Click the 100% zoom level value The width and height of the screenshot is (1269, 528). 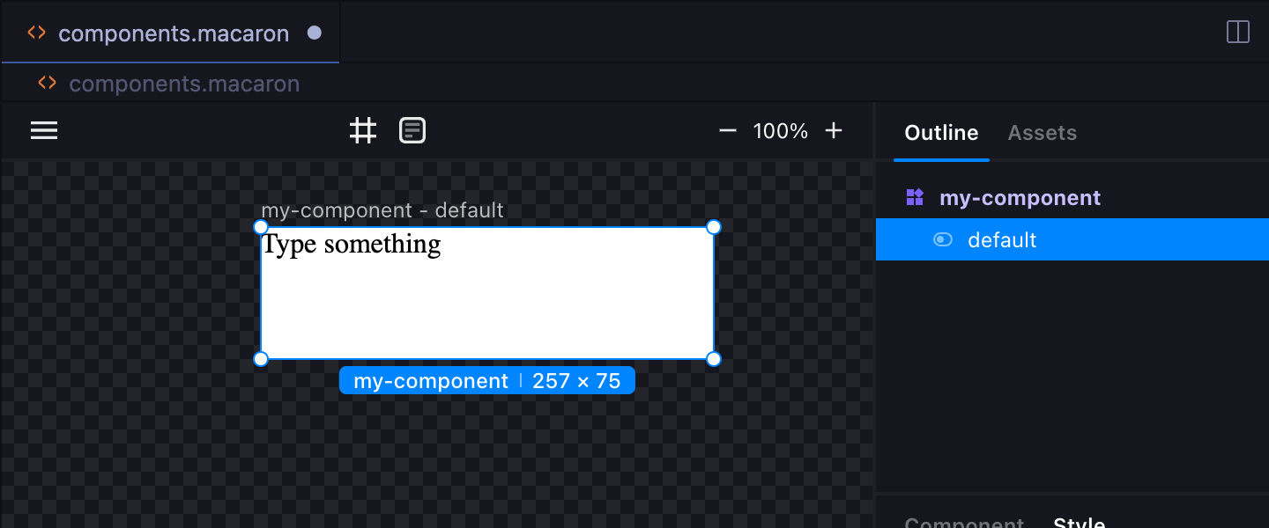(780, 131)
